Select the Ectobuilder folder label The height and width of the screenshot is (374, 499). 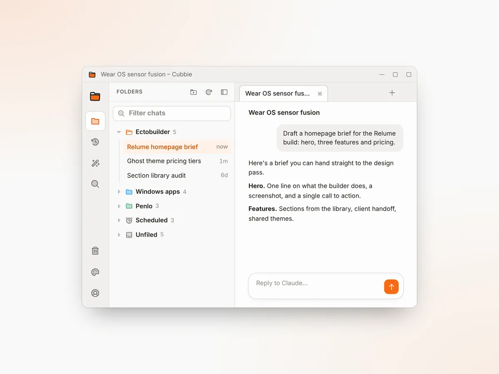153,132
